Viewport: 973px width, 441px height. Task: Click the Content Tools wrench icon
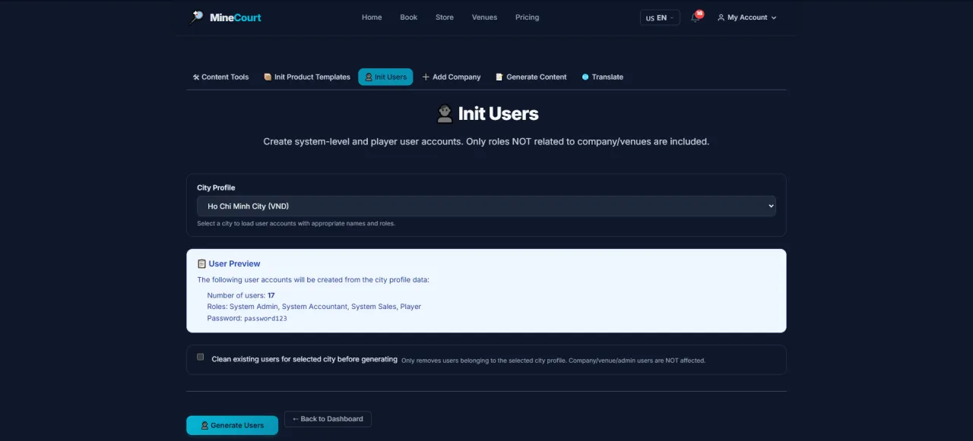(x=195, y=77)
